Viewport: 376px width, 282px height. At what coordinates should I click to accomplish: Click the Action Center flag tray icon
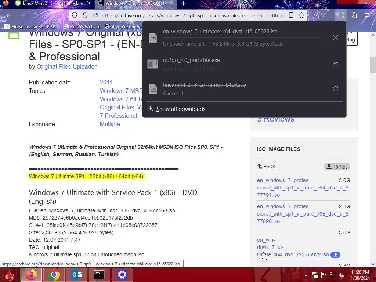point(323,275)
